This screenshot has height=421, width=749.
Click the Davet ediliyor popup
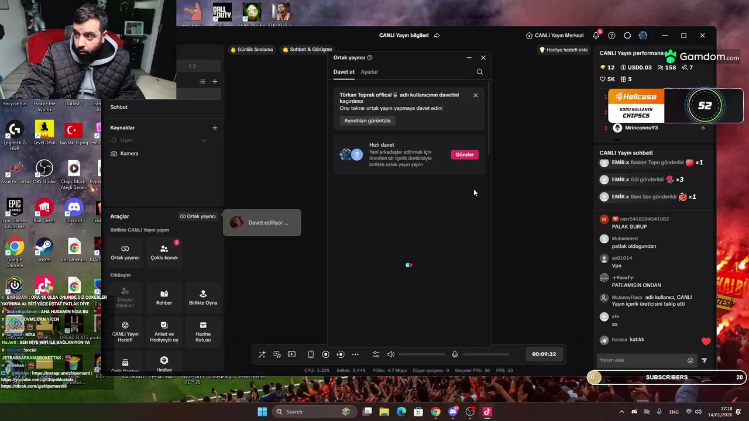point(262,223)
